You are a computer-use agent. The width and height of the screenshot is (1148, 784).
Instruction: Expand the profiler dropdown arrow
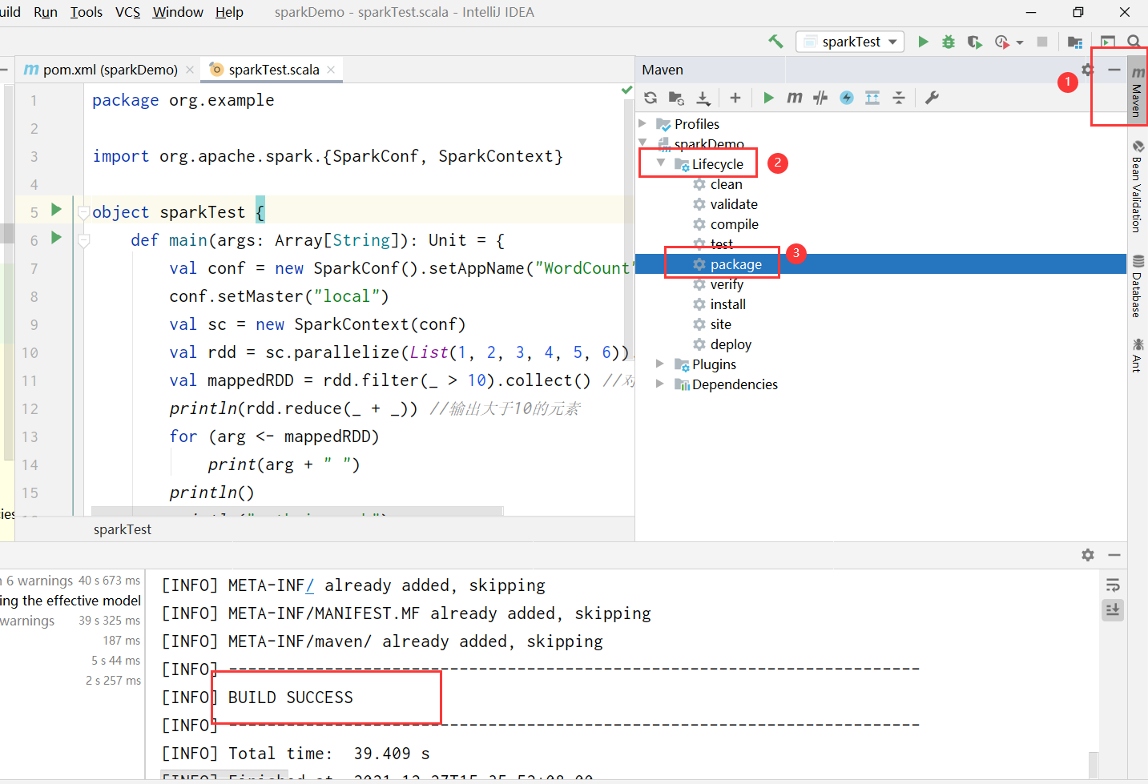tap(1020, 42)
